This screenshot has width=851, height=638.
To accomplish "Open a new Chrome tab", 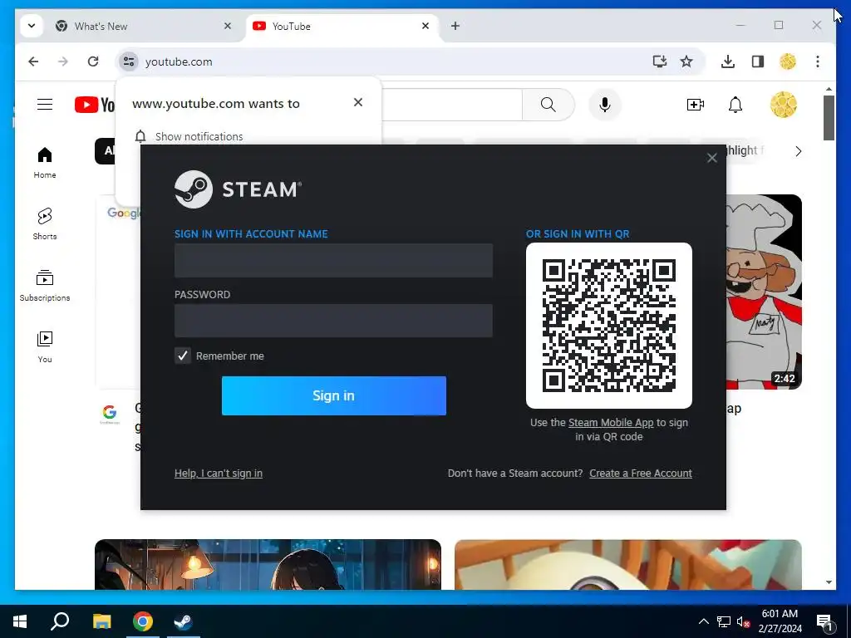I will point(455,26).
